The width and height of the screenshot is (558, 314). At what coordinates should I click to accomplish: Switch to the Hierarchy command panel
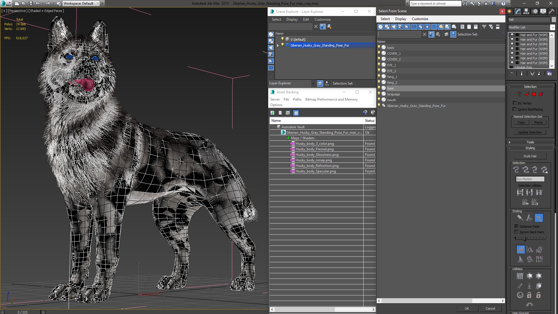click(x=526, y=11)
